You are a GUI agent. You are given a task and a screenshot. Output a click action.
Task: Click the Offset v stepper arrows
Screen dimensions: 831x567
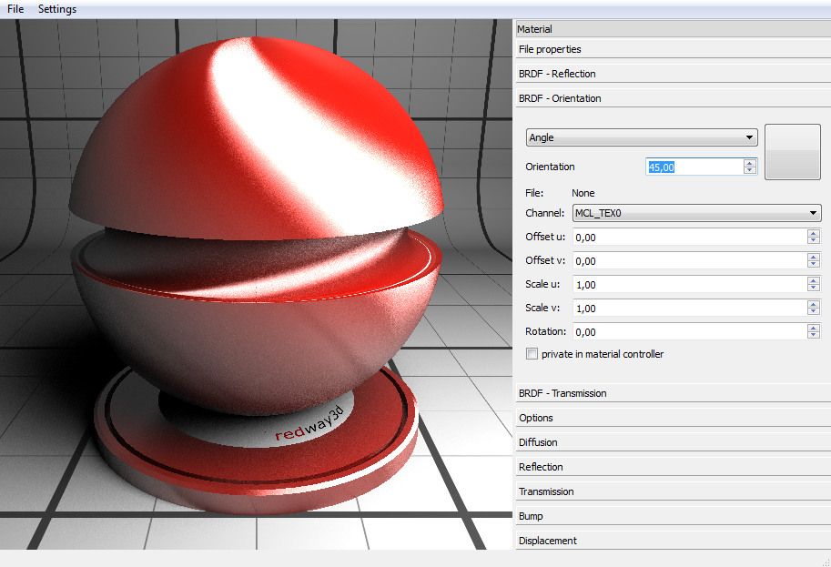click(x=814, y=261)
